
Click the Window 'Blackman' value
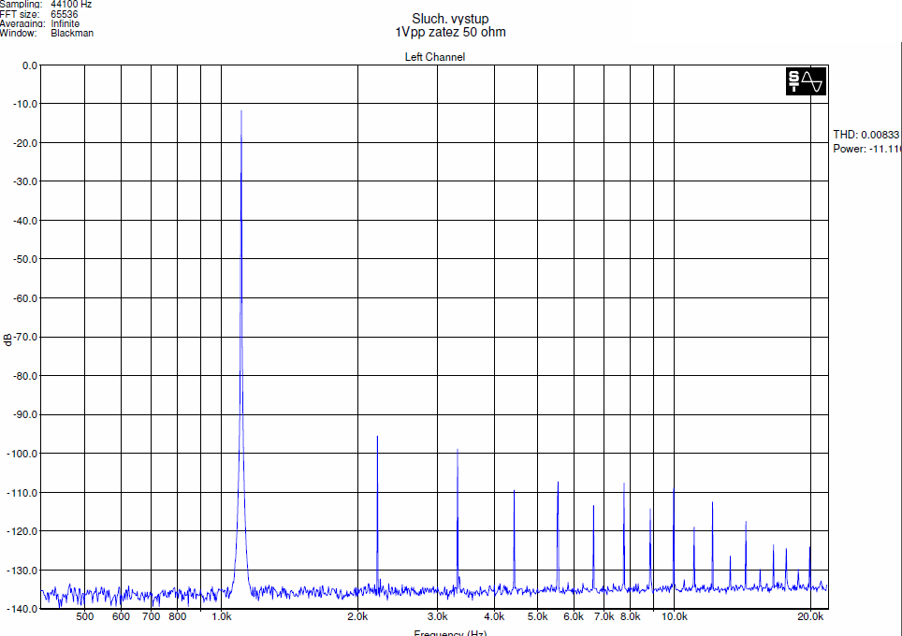pyautogui.click(x=72, y=34)
